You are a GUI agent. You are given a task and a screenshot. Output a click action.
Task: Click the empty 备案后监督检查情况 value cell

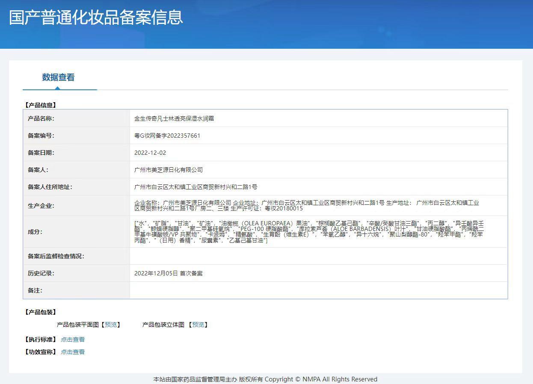pyautogui.click(x=318, y=256)
